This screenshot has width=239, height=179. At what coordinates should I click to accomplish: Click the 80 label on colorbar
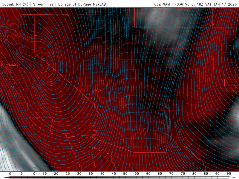(x=194, y=174)
